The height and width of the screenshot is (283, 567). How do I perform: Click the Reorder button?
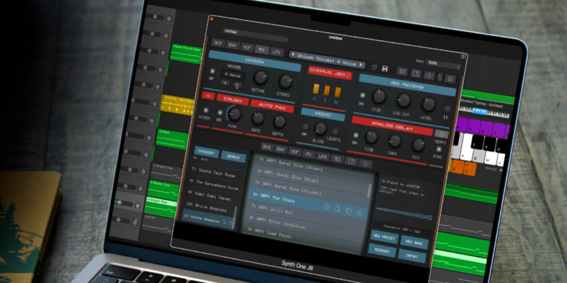pos(382,250)
